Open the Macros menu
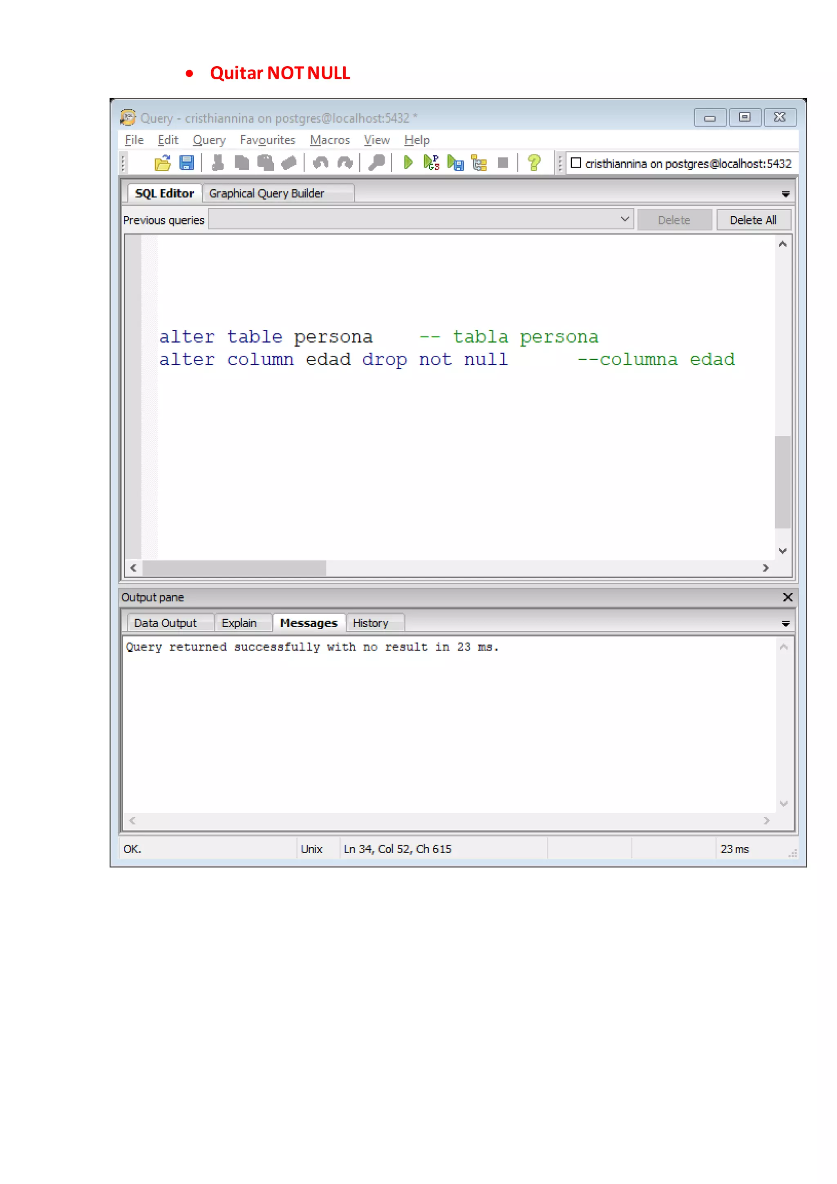The image size is (837, 1184). tap(330, 140)
